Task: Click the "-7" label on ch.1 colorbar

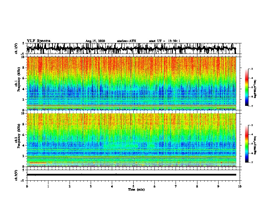Action: coord(251,106)
